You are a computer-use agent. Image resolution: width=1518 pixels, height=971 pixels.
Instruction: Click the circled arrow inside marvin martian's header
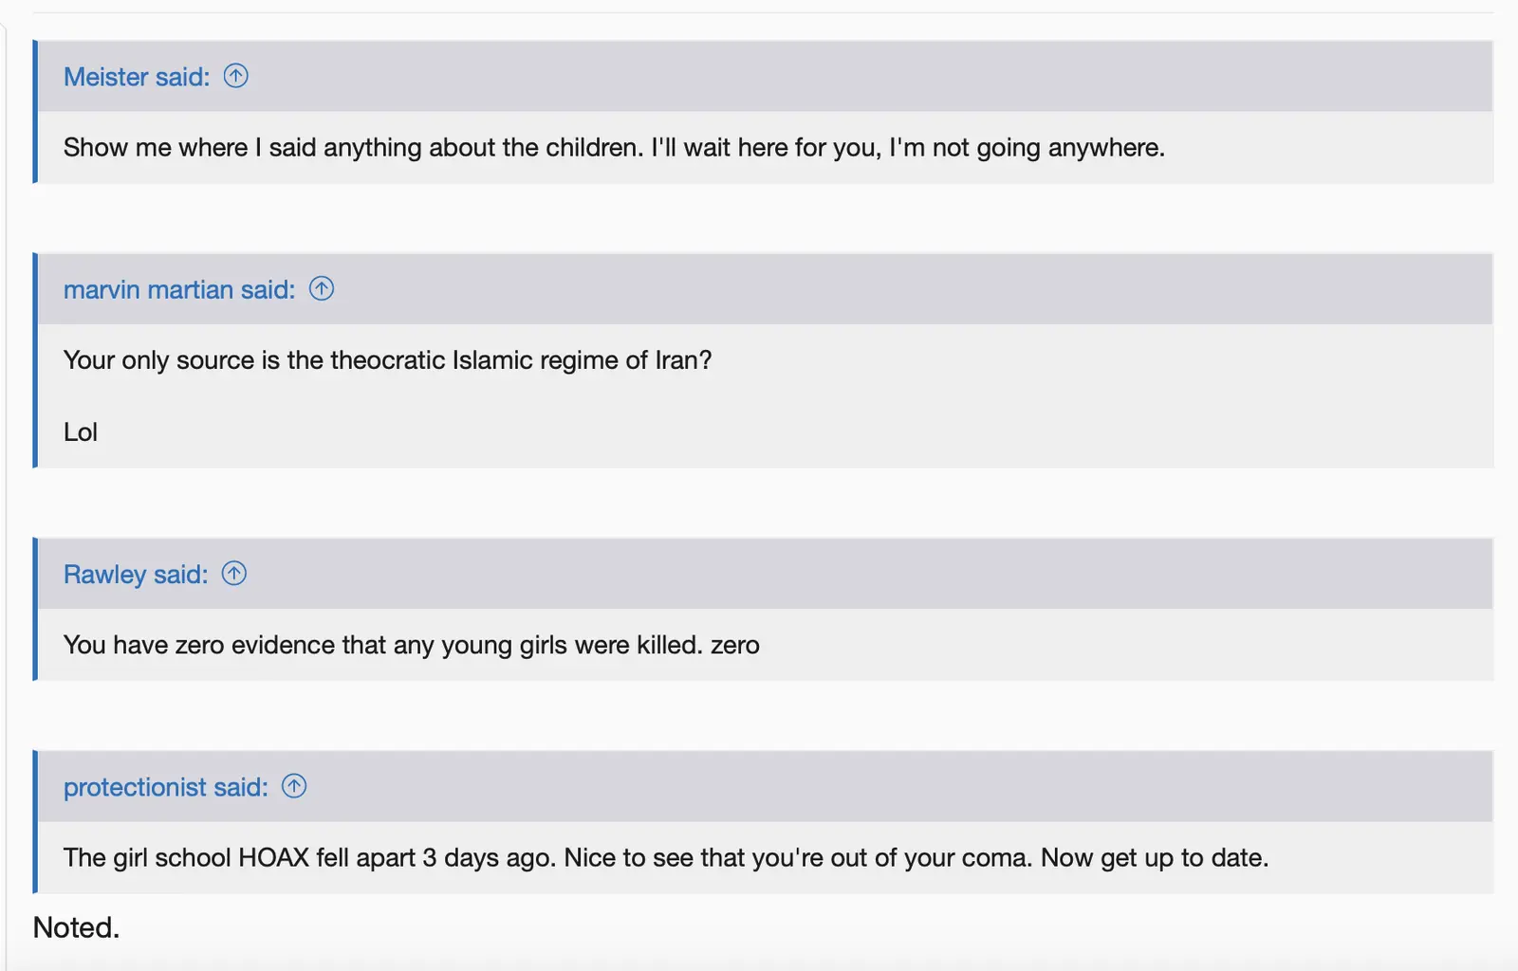coord(322,290)
